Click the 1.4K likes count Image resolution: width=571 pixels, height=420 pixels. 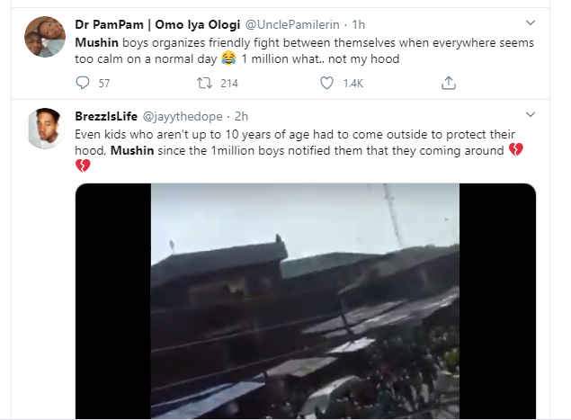(x=353, y=83)
